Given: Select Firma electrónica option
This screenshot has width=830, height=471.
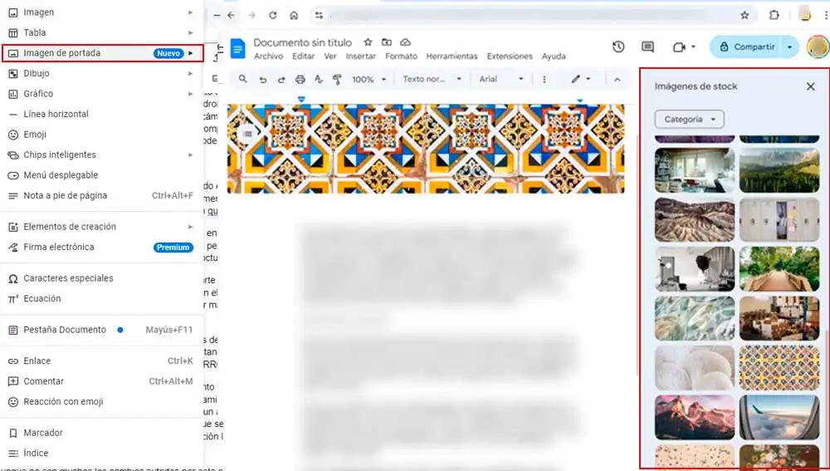Looking at the screenshot, I should 101,247.
